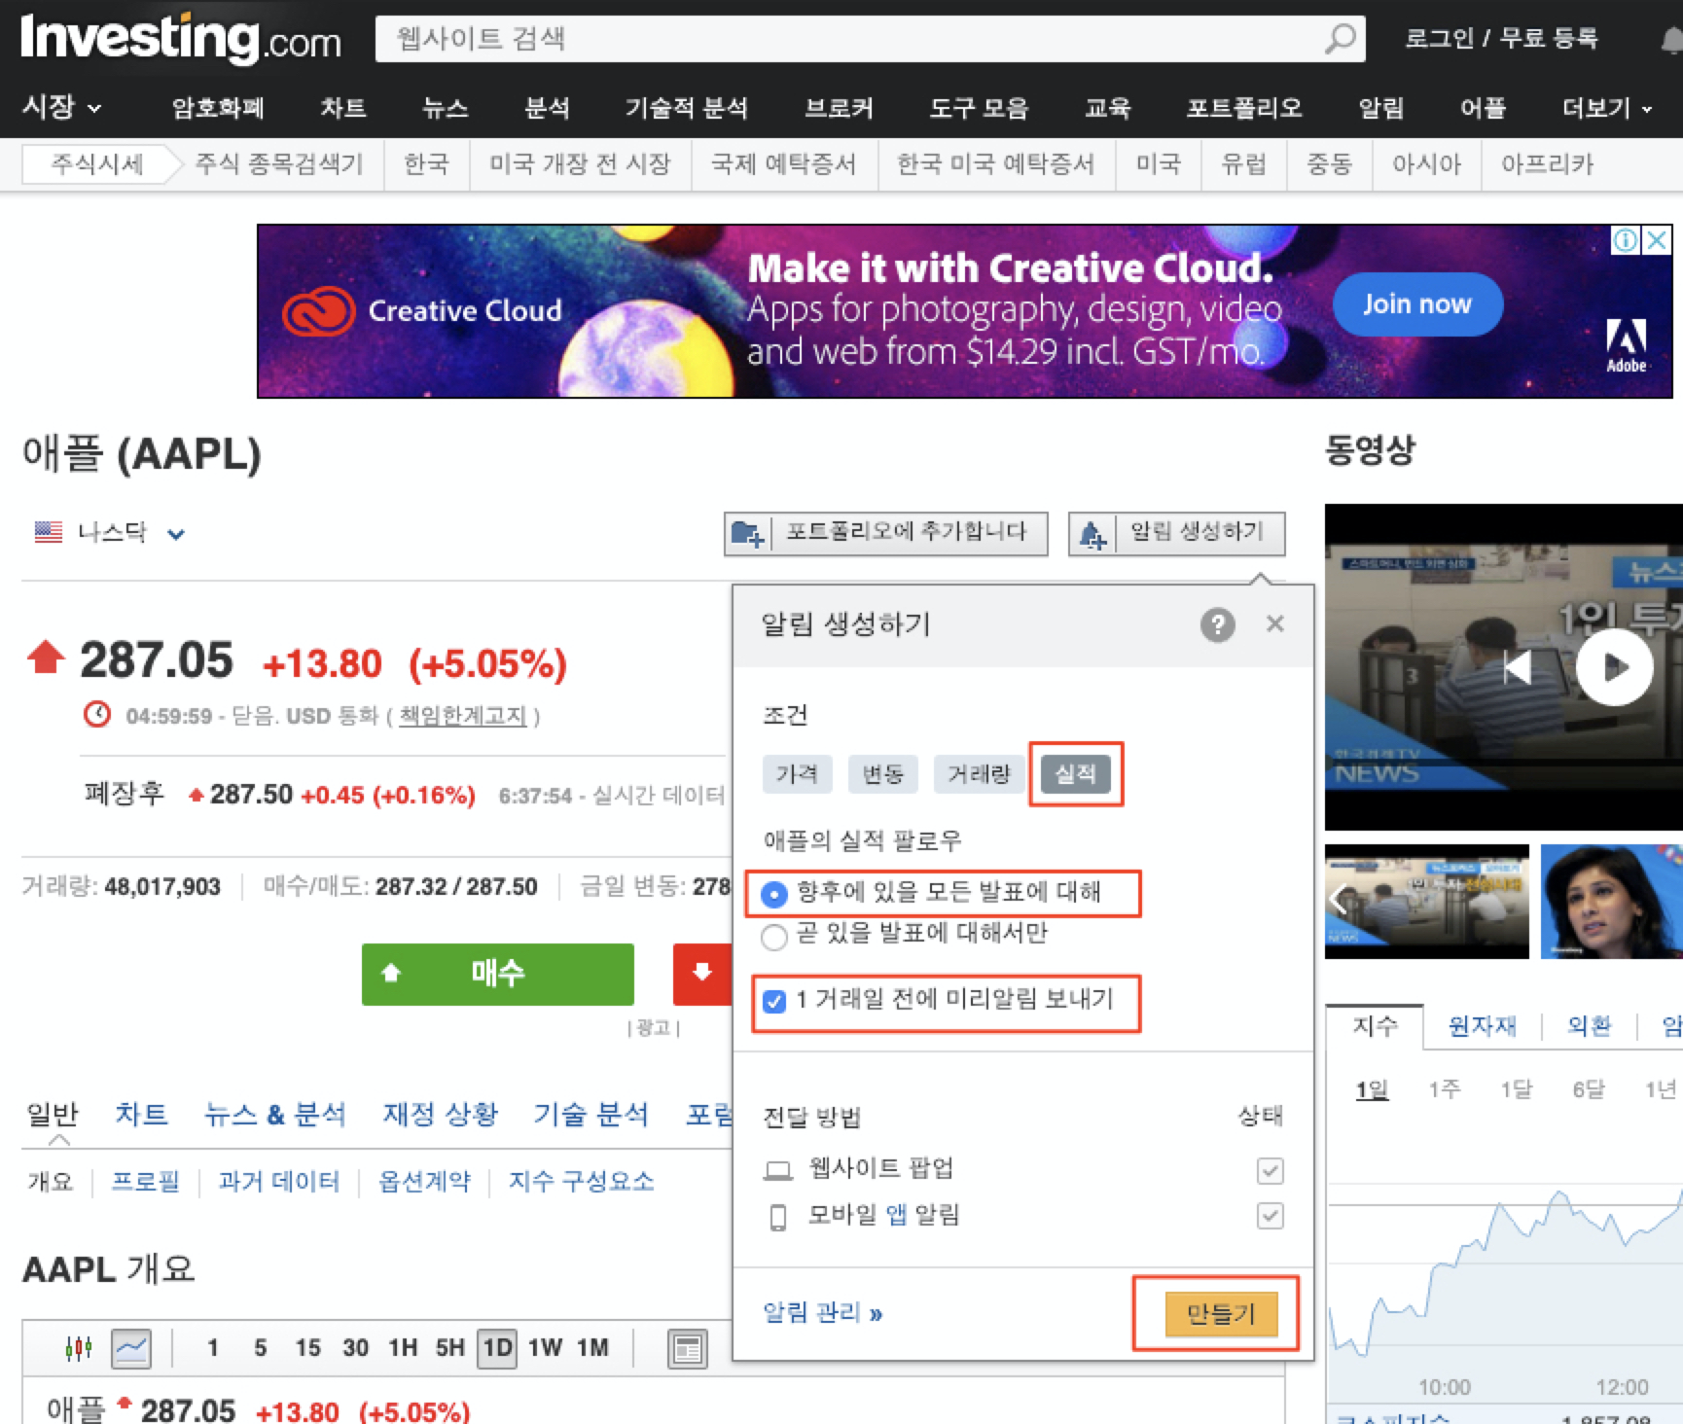Expand the 더보기 more dropdown
Screen dimensions: 1683x1424
pyautogui.click(x=1607, y=108)
